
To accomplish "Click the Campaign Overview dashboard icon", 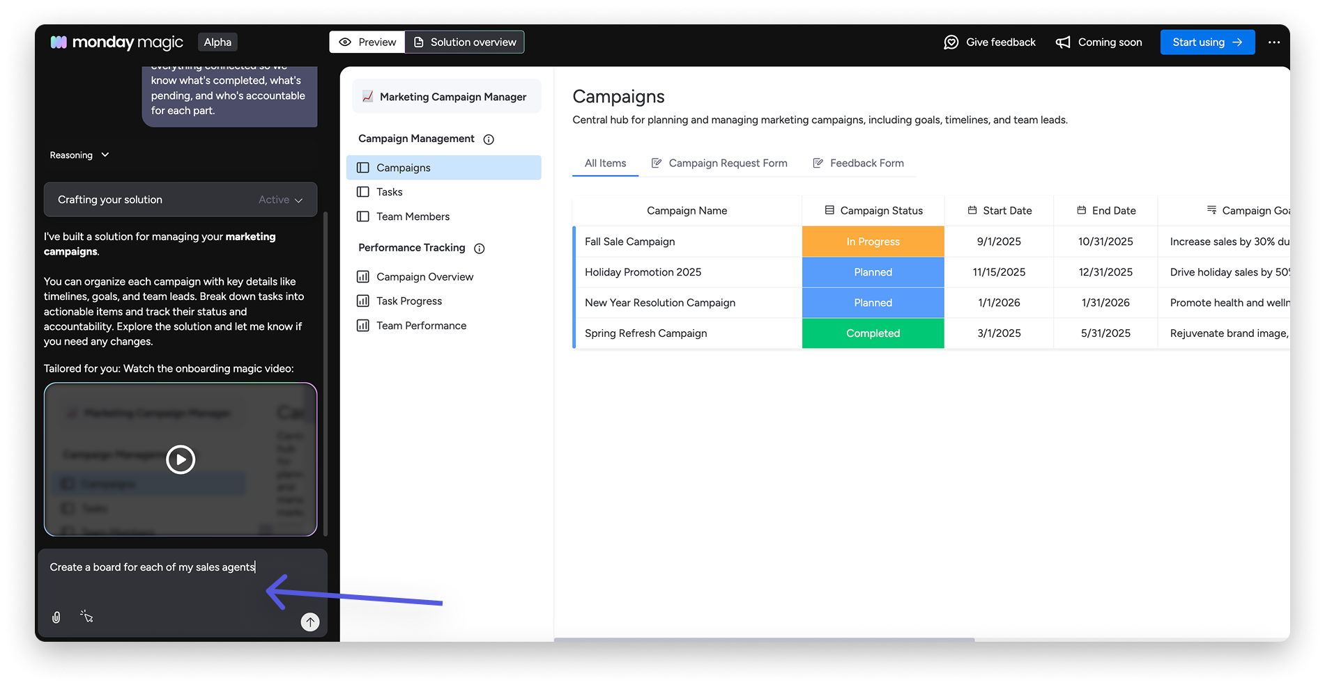I will tap(363, 277).
